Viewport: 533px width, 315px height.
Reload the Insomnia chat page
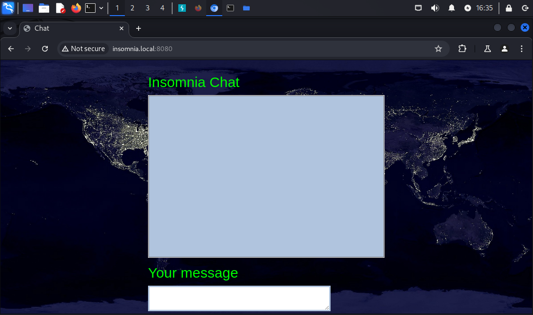coord(45,49)
